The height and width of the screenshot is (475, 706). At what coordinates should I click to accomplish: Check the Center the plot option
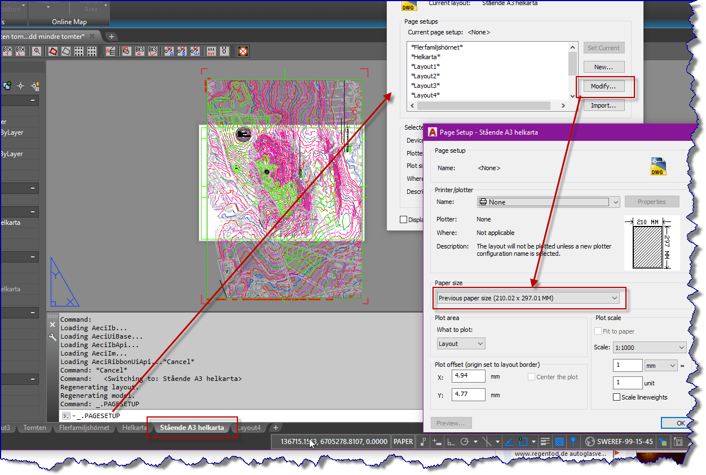point(532,377)
